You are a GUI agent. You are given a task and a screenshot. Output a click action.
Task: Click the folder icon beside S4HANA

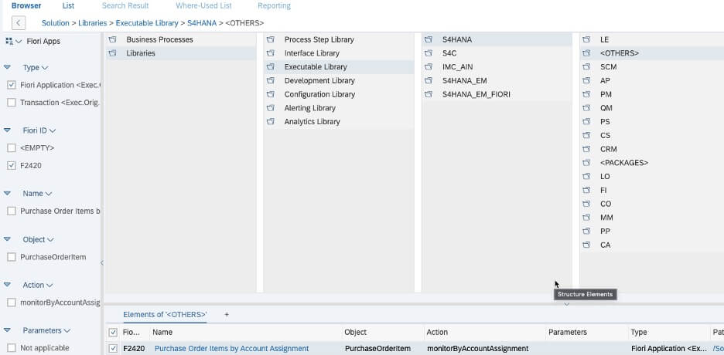[429, 39]
